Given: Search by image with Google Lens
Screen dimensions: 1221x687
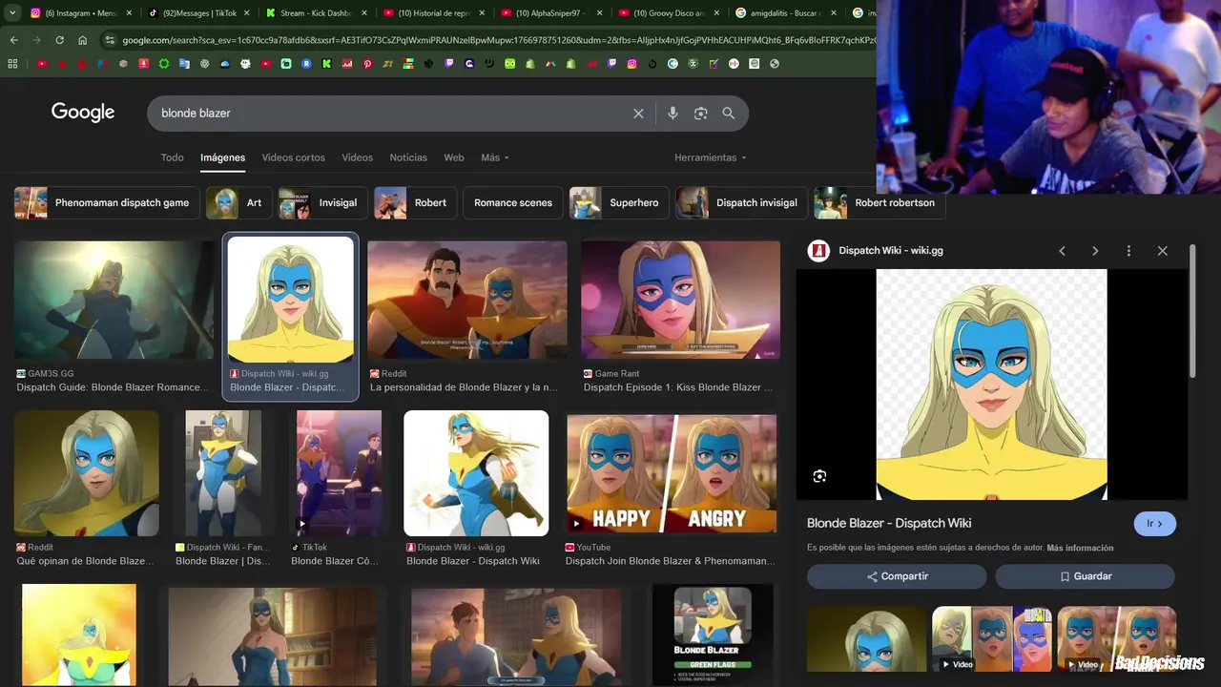Looking at the screenshot, I should click(700, 114).
